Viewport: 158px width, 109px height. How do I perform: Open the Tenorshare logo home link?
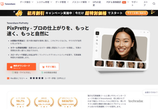[x=8, y=4]
